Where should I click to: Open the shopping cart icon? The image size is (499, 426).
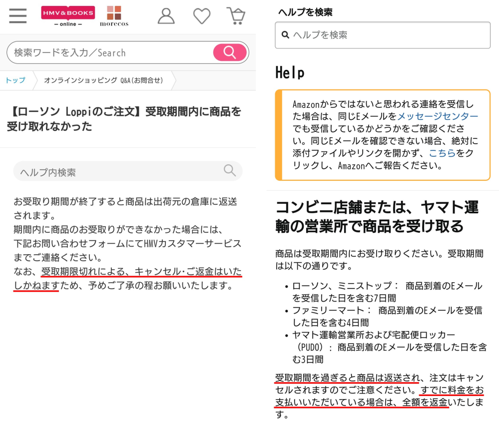pyautogui.click(x=236, y=16)
